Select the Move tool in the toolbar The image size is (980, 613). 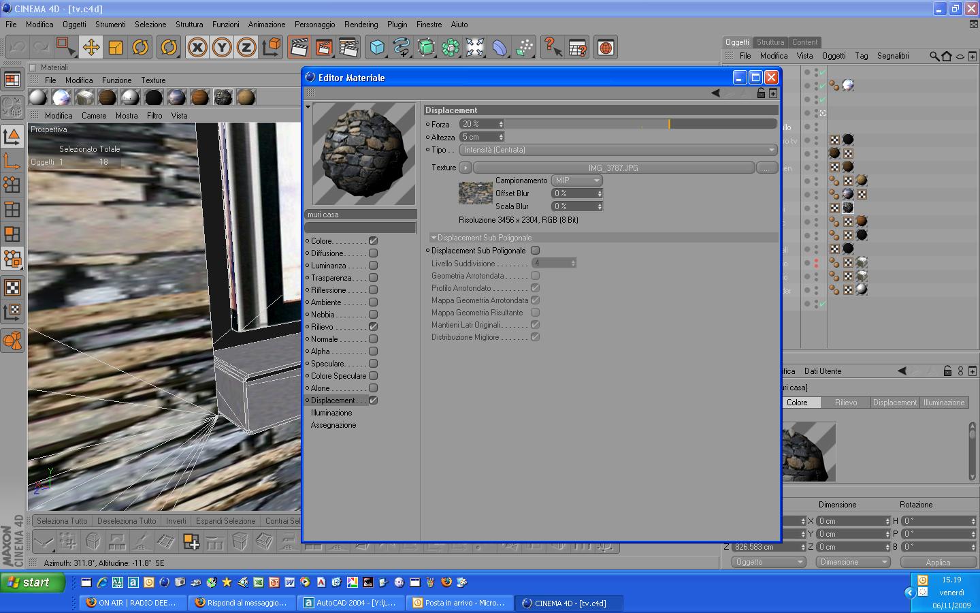click(91, 47)
